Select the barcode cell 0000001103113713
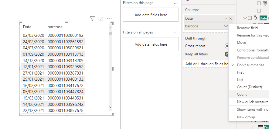269x129 pixels. coord(66,54)
